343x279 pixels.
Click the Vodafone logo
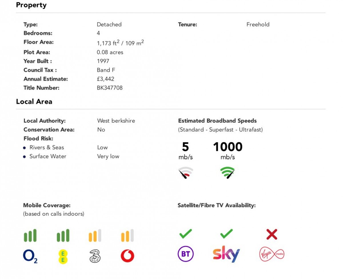click(x=127, y=256)
